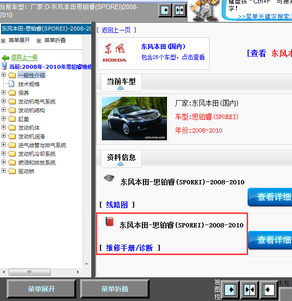The width and height of the screenshot is (292, 301).
Task: Open the 线路图 link
Action: [117, 205]
